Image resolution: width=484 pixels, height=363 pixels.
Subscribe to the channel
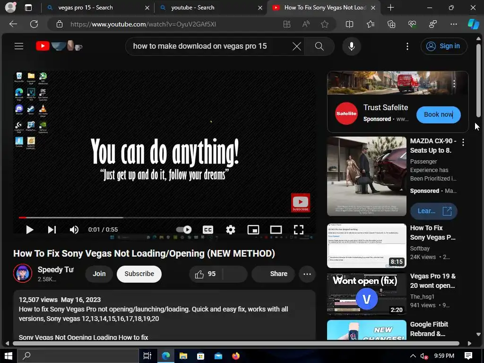(x=139, y=274)
